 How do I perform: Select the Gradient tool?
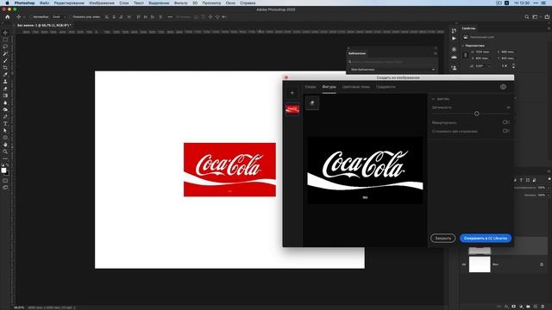5,96
